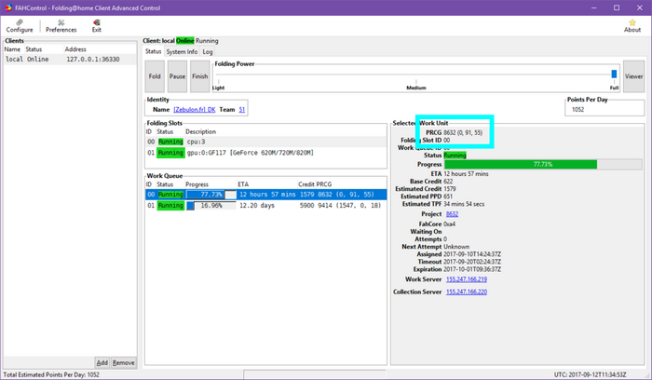This screenshot has width=652, height=380.
Task: Select work queue row 00 at 77.73%
Action: tap(265, 195)
